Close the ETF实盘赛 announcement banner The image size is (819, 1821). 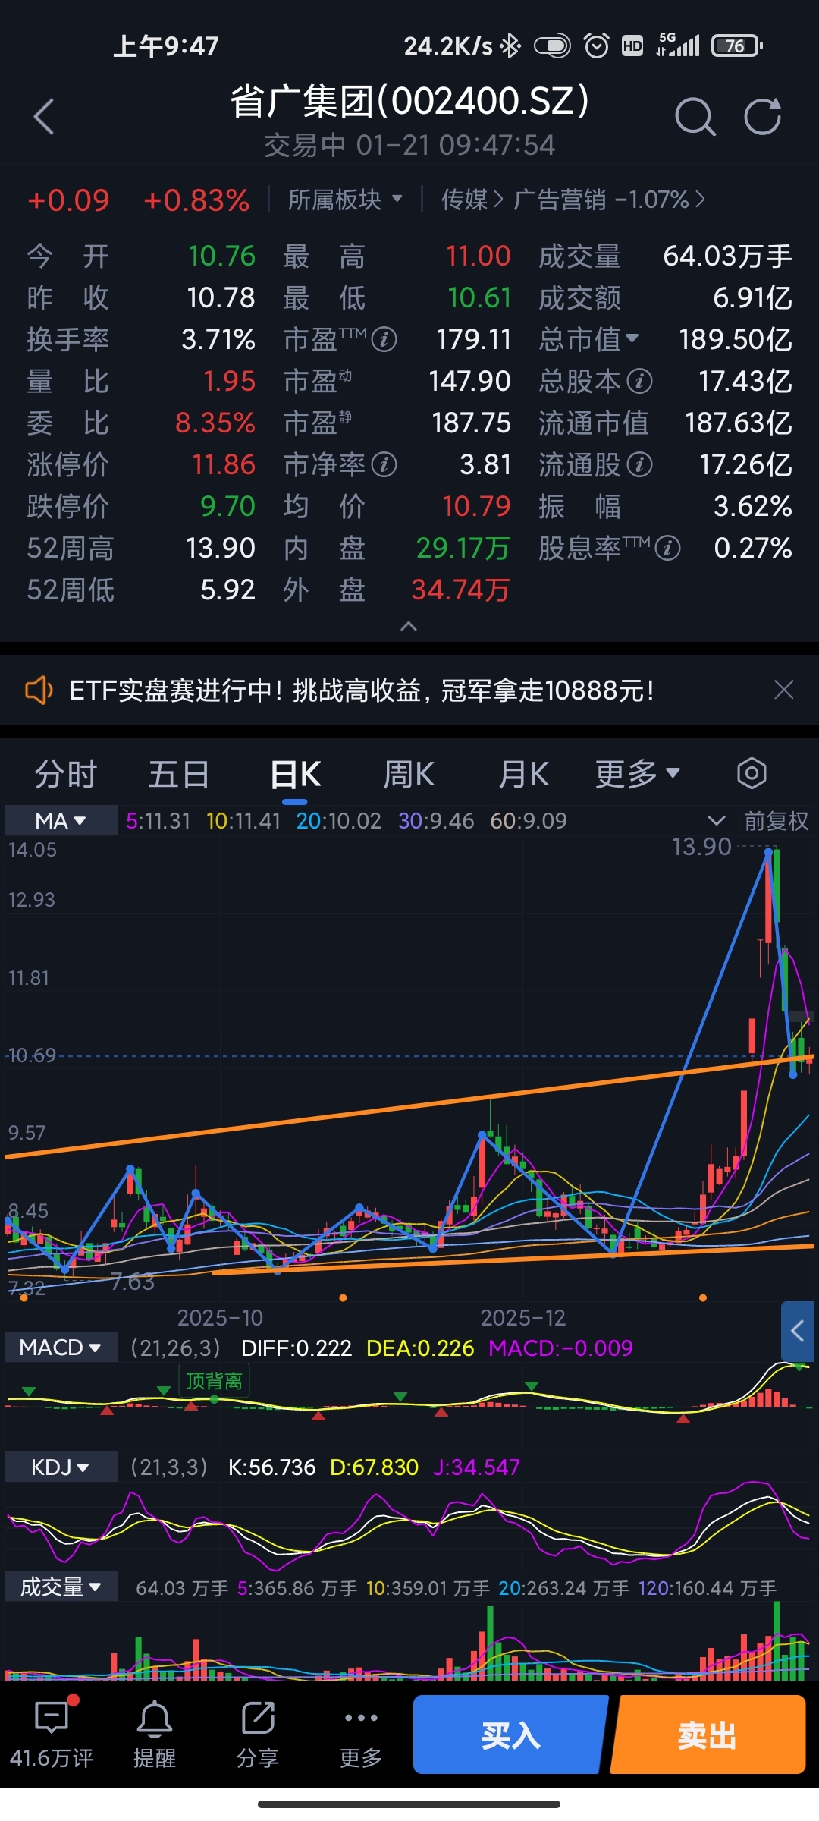tap(783, 690)
